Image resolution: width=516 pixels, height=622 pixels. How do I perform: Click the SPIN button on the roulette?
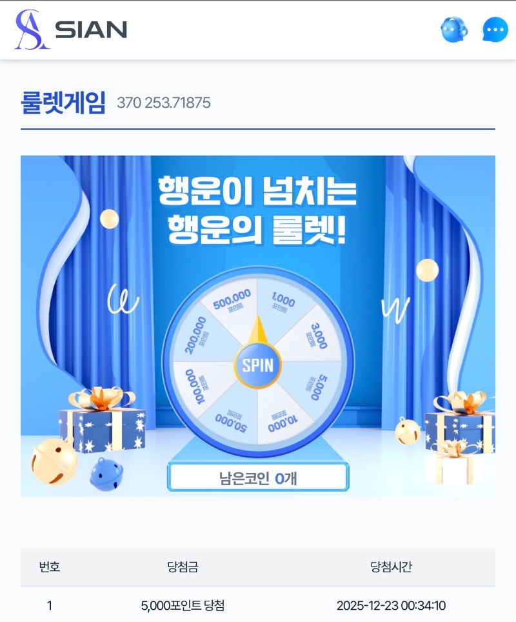[257, 365]
